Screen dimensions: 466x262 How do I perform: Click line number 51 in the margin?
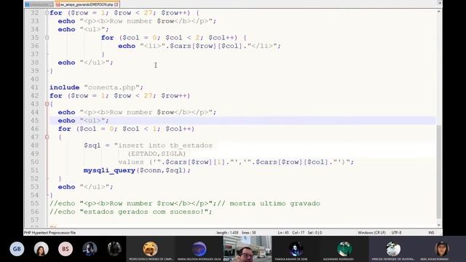pos(34,170)
